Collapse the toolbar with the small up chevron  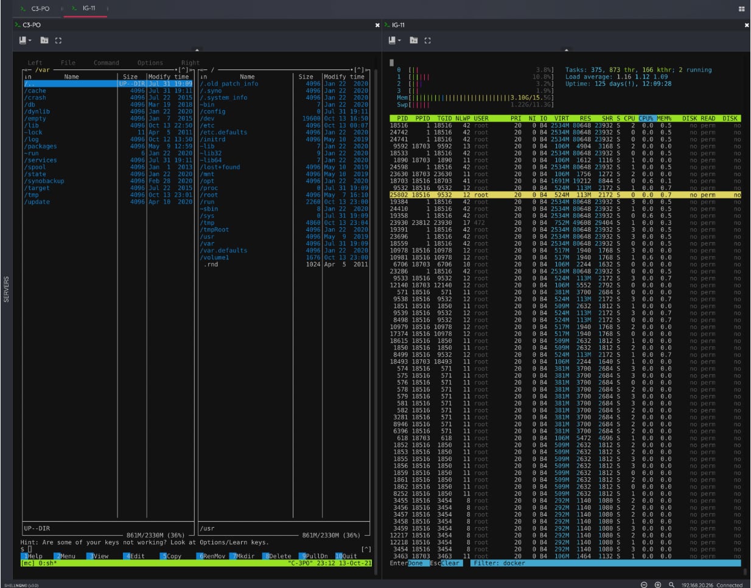coord(197,49)
